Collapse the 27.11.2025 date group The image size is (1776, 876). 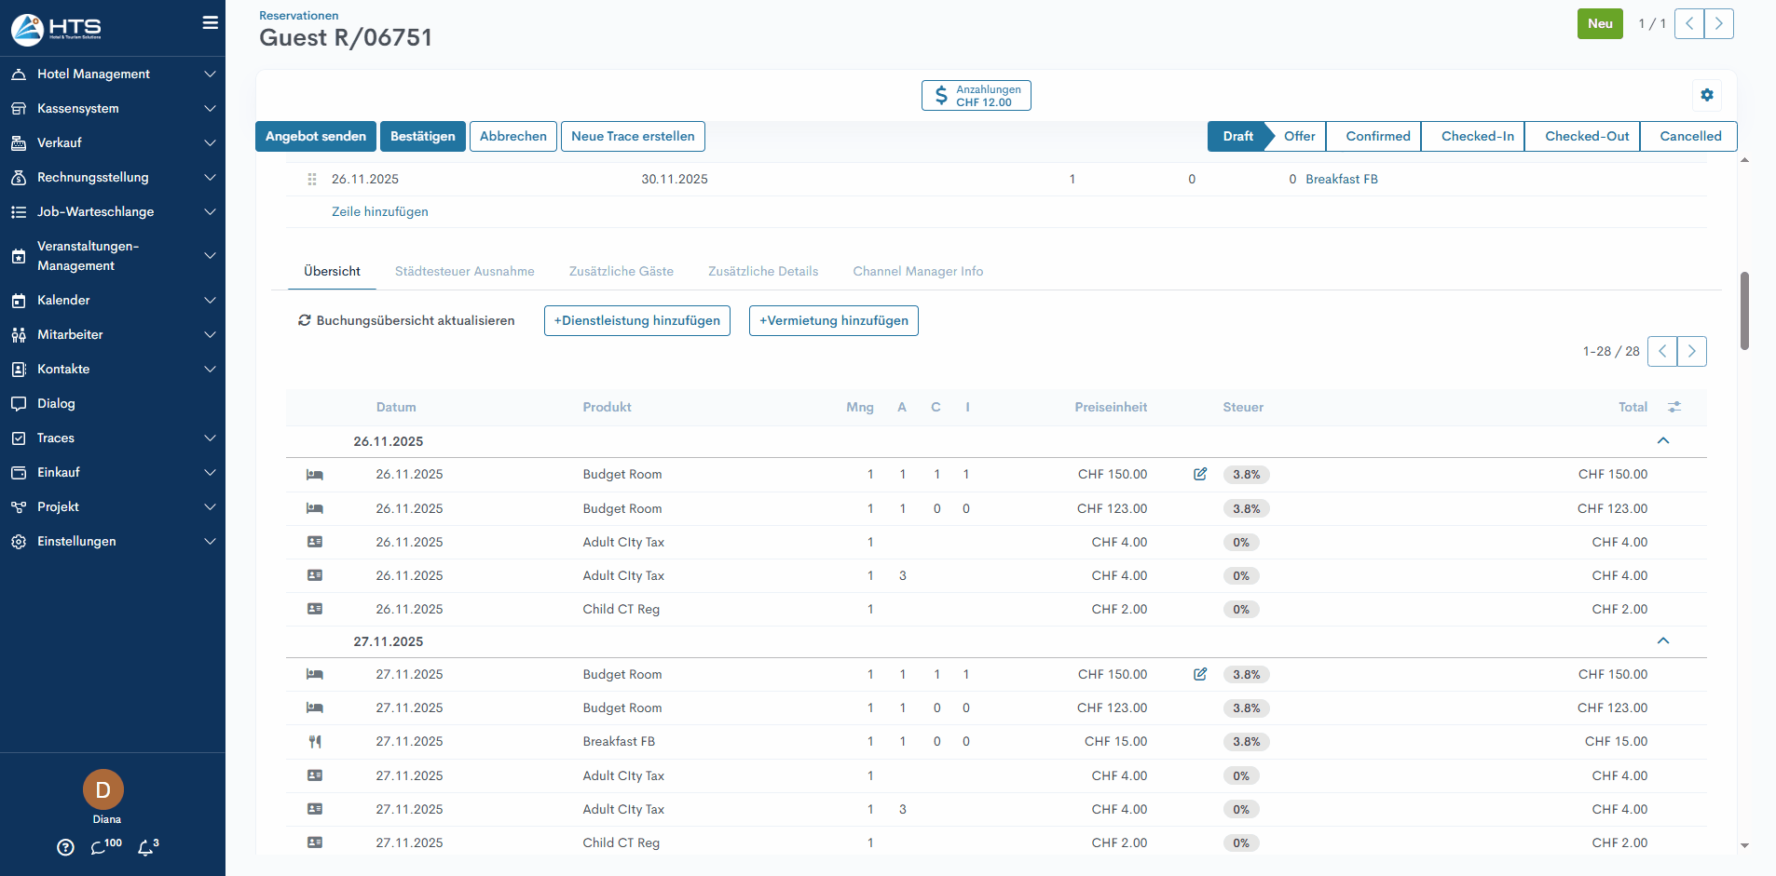click(x=1663, y=640)
